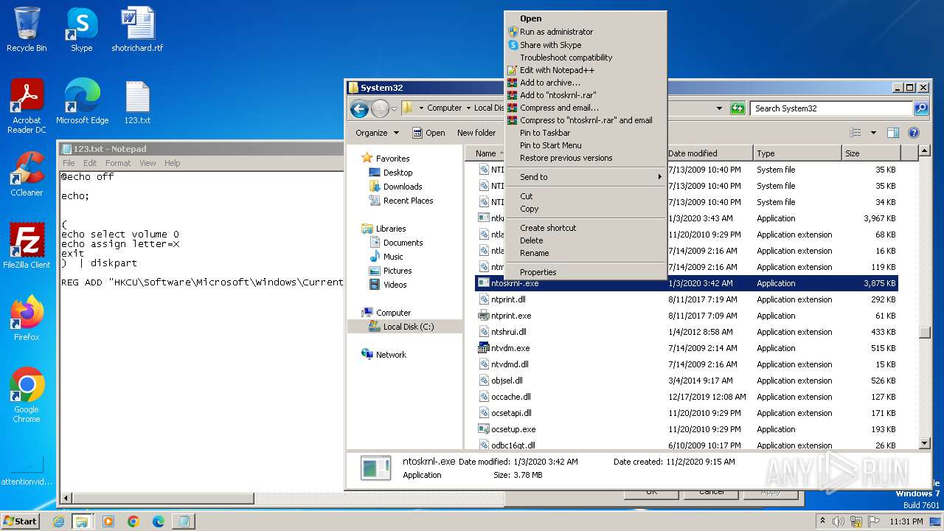Choose Create shortcut entry

(x=586, y=228)
